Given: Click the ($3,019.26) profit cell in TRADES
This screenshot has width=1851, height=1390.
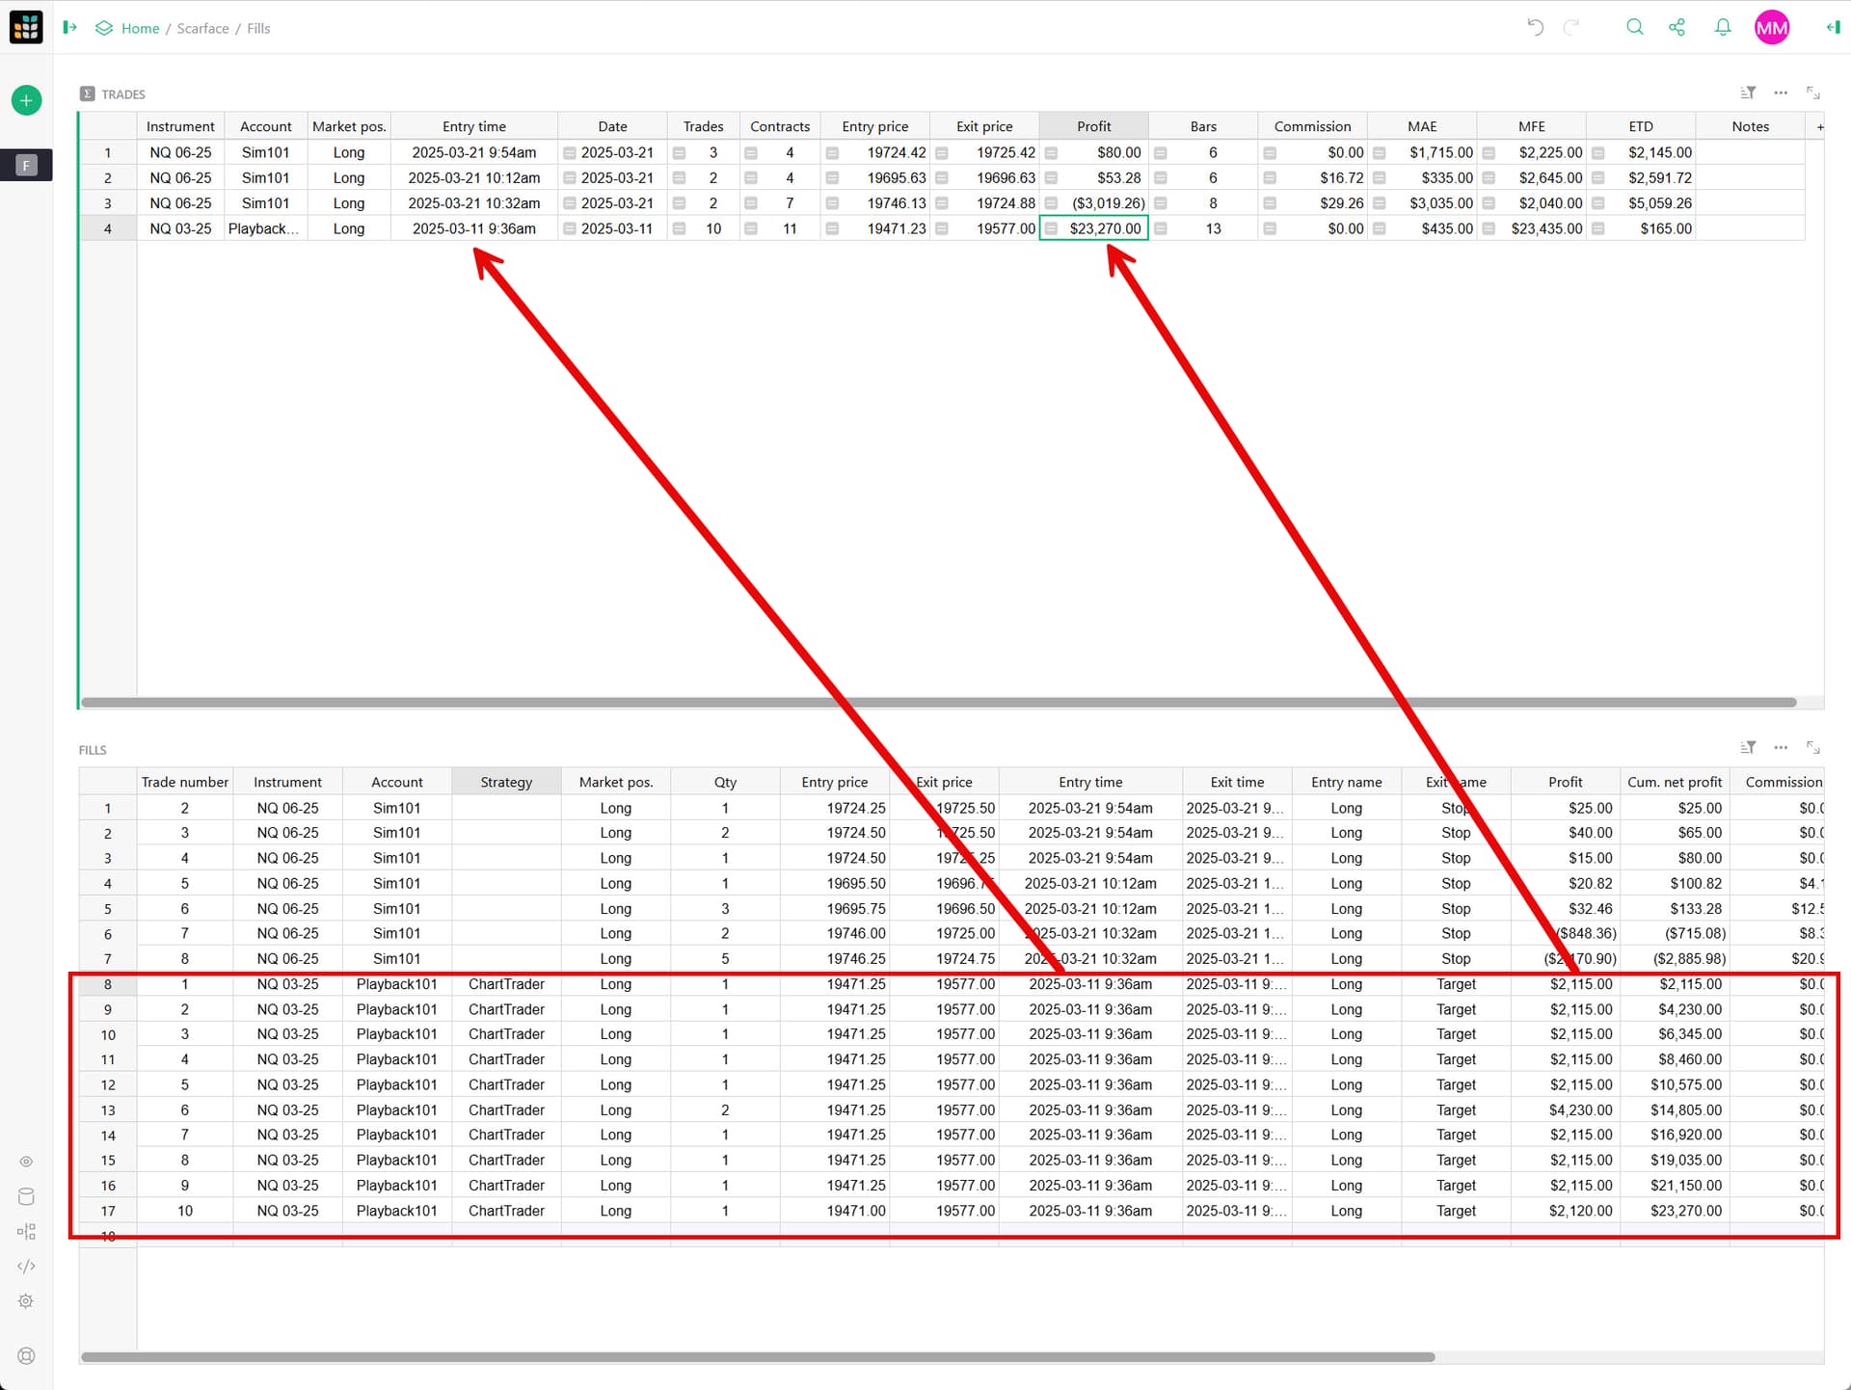Looking at the screenshot, I should (1093, 203).
